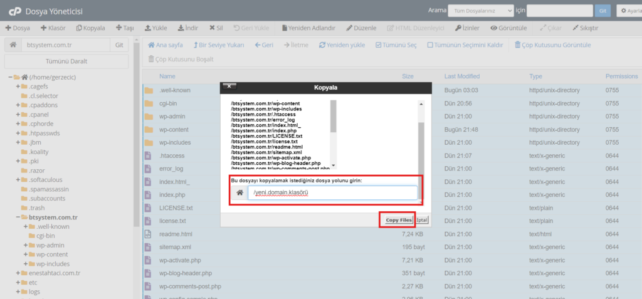Click the readme.html file icon
This screenshot has height=299, width=642.
[148, 234]
